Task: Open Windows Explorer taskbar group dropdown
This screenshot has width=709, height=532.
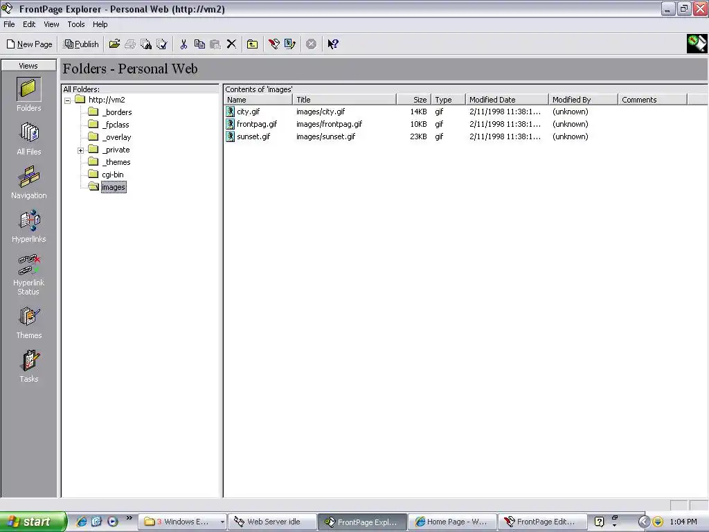Action: click(x=222, y=522)
